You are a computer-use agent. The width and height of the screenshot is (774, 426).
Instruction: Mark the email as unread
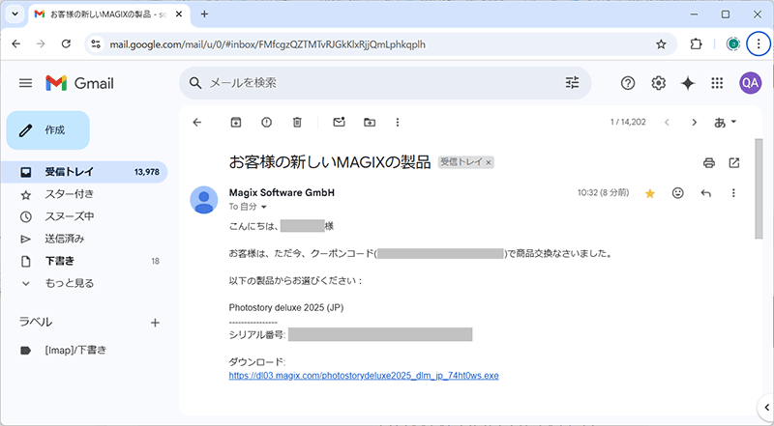340,123
